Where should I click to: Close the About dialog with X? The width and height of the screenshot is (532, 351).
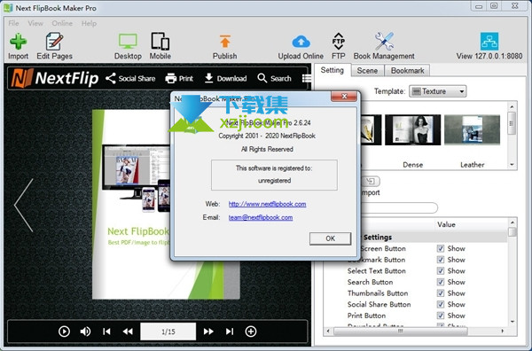[344, 97]
